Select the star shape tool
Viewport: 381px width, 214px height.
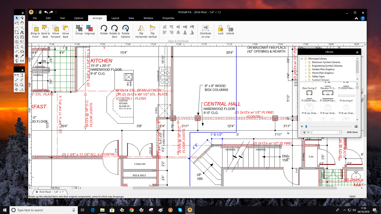(x=22, y=51)
